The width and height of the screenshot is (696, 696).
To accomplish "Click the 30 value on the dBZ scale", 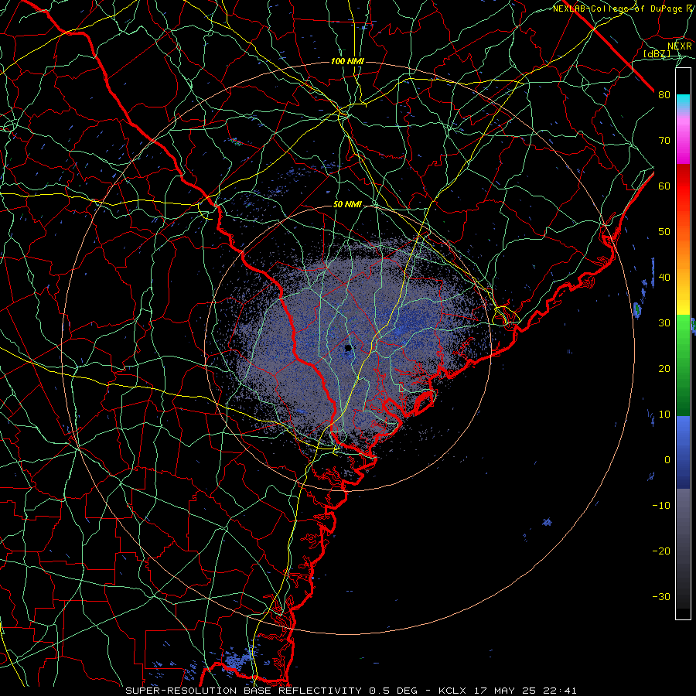I will tap(664, 323).
